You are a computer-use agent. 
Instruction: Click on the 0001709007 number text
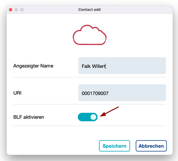click(x=95, y=93)
